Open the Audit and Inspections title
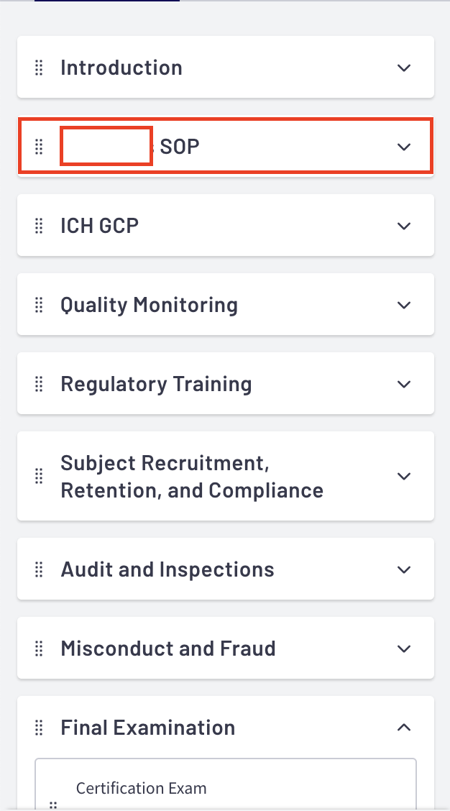 [167, 569]
